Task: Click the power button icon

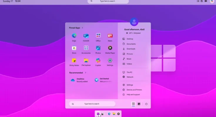Action: click(146, 104)
